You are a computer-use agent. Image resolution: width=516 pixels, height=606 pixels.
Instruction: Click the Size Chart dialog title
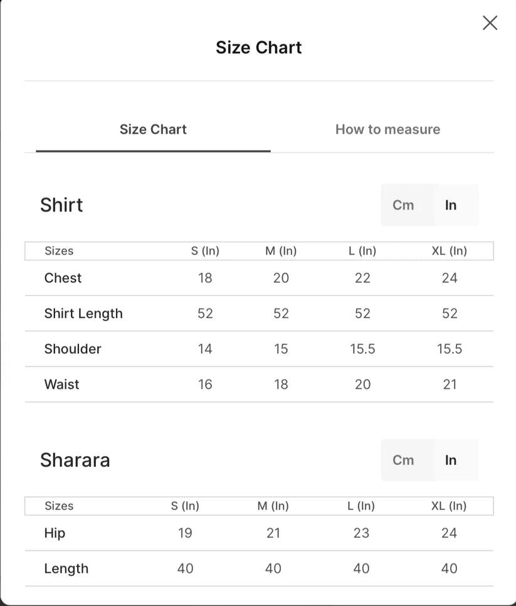[x=259, y=48]
